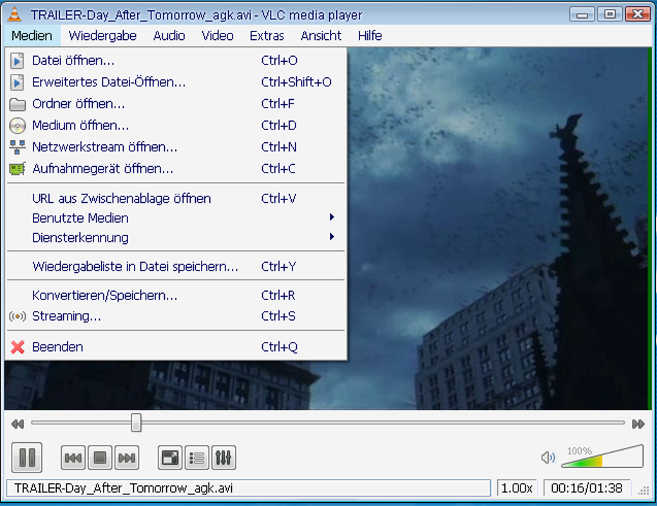The width and height of the screenshot is (657, 506).
Task: Skip to next track button
Action: (x=126, y=458)
